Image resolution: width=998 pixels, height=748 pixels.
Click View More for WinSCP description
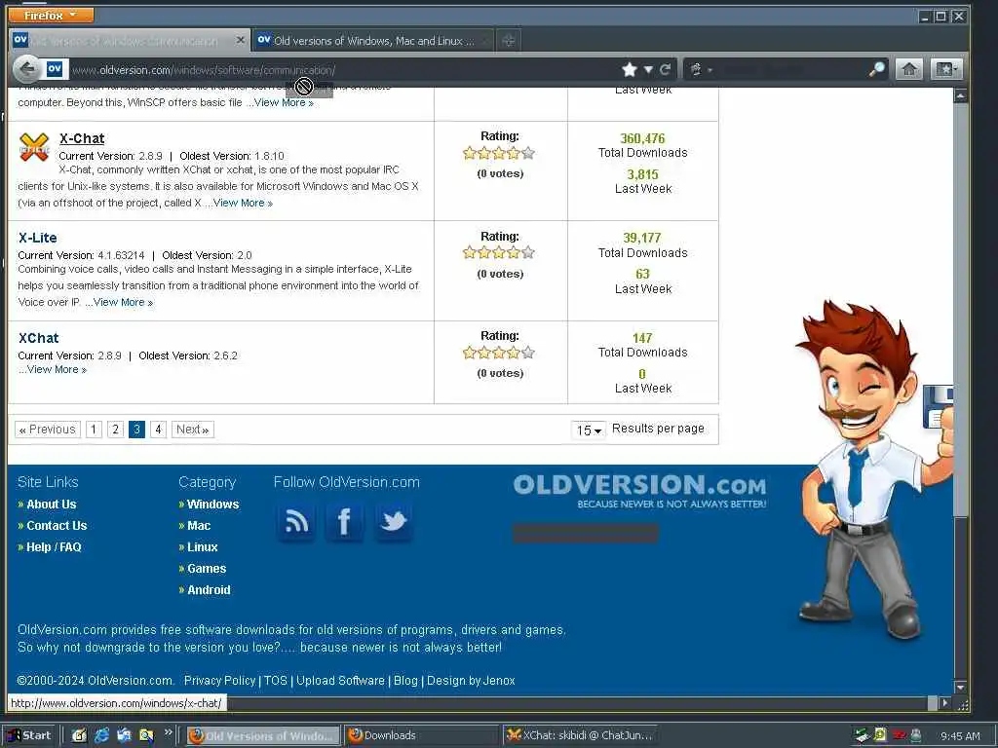coord(284,102)
